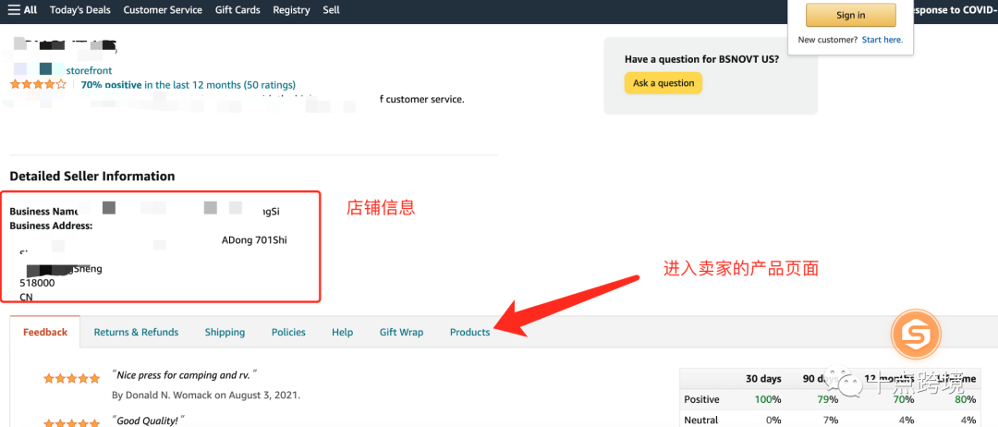
Task: Click the Neutral row label in ratings table
Action: tap(701, 420)
